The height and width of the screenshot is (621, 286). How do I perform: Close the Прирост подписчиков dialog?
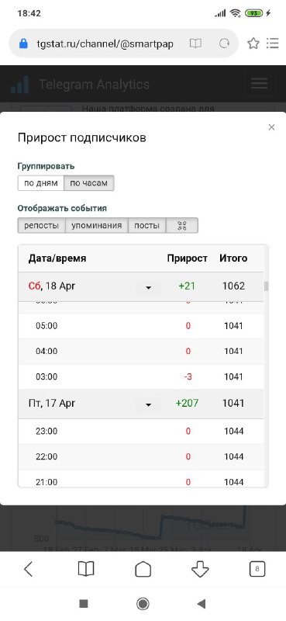[271, 127]
